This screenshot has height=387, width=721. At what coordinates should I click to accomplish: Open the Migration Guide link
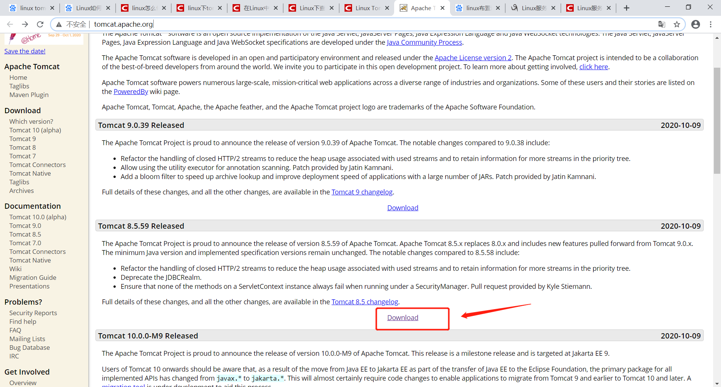[x=33, y=278]
